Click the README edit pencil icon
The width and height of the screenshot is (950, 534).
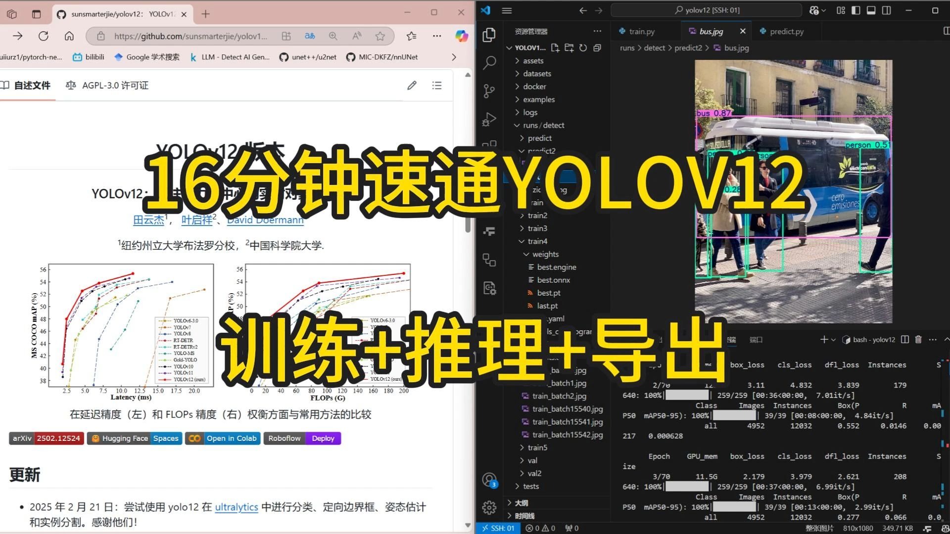point(412,86)
